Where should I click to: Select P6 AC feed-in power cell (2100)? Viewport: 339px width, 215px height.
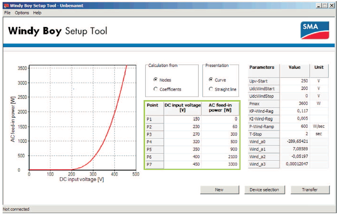point(220,157)
